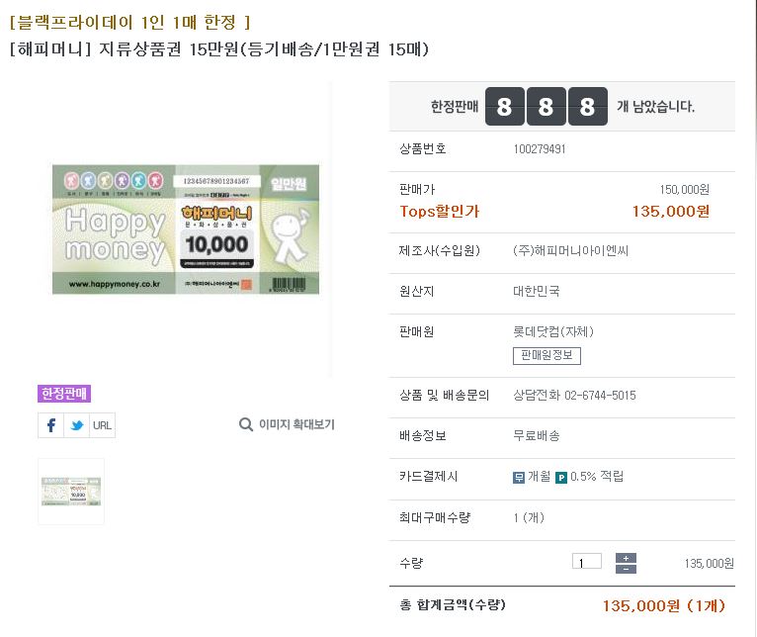This screenshot has width=757, height=637.
Task: Click the product number 100279491
Action: (x=540, y=149)
